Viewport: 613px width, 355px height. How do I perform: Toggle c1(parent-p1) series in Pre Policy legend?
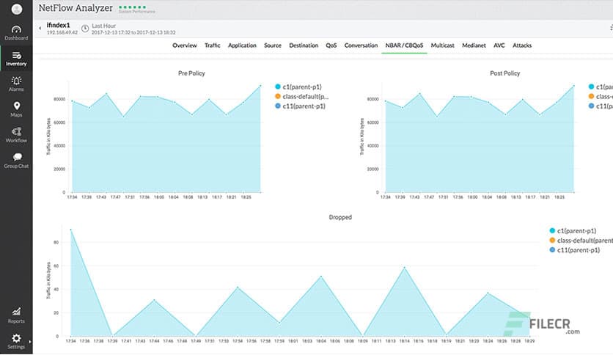coord(298,87)
